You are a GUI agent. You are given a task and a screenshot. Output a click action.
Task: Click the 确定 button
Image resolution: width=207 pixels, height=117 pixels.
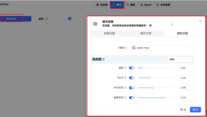(195, 110)
